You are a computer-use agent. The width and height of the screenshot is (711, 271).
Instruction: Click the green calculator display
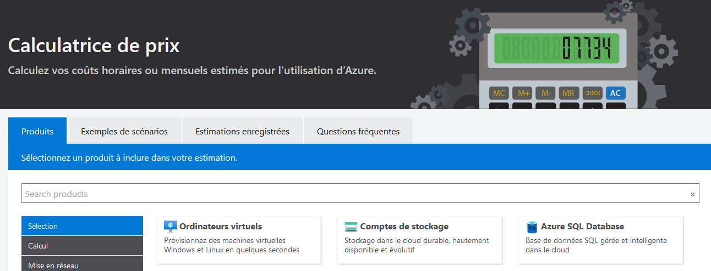click(557, 48)
